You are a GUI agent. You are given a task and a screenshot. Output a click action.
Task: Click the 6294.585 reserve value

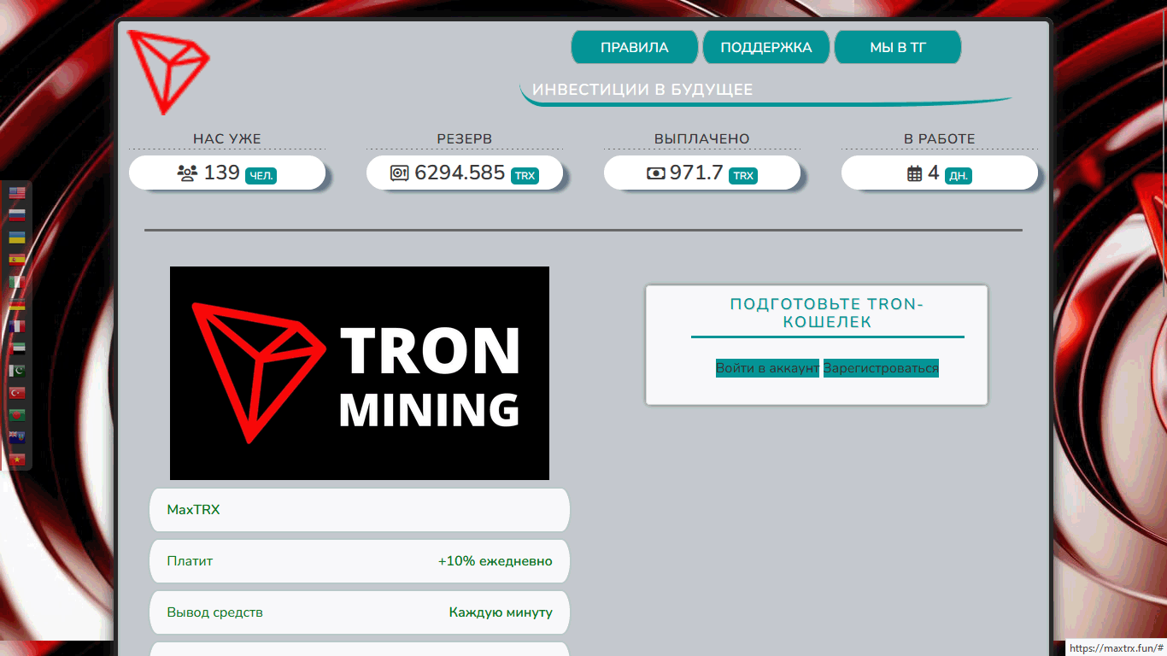point(460,173)
